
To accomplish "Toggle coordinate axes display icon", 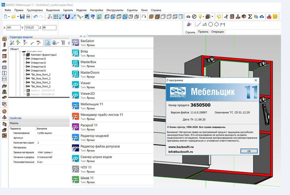I will click(x=50, y=16).
